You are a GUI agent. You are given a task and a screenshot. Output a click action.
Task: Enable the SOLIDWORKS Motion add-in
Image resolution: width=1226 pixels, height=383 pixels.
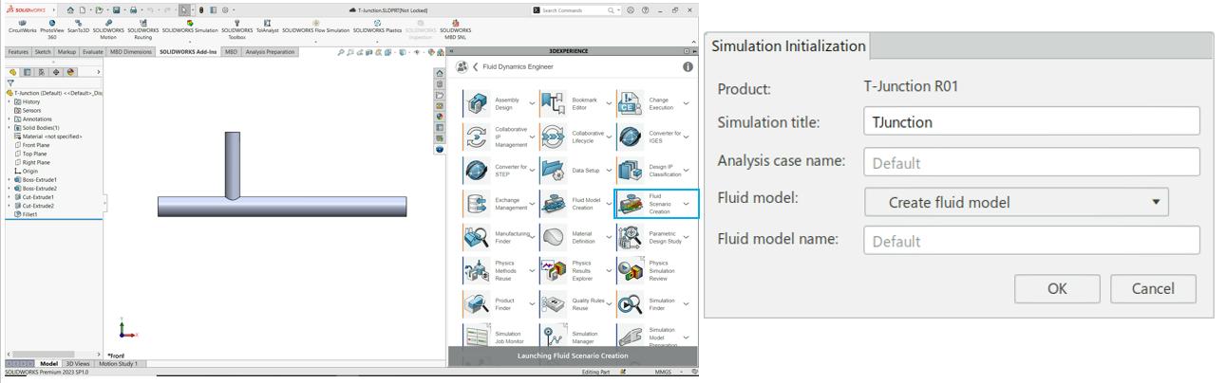point(108,27)
